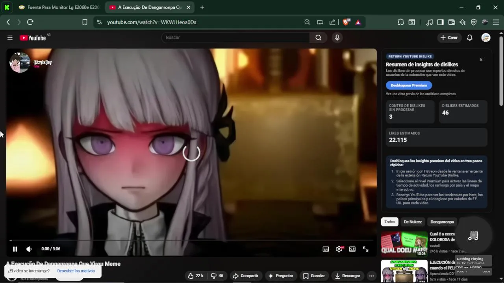Image resolution: width=504 pixels, height=283 pixels.
Task: Toggle subtitles on the player
Action: click(326, 249)
